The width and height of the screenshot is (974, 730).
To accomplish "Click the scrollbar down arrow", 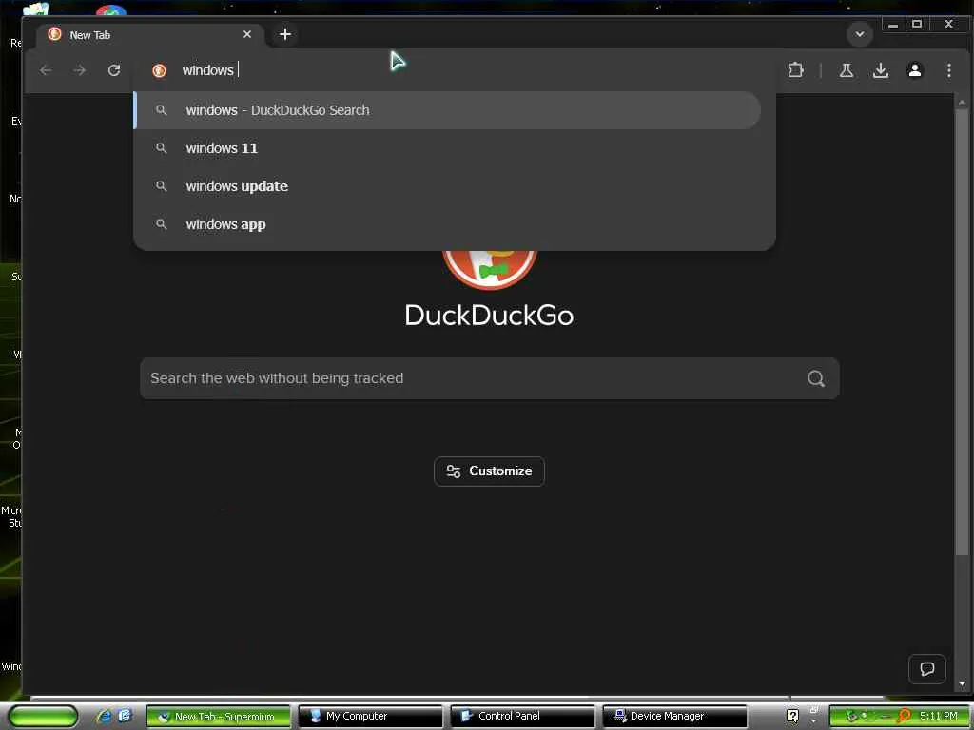I will 962,683.
